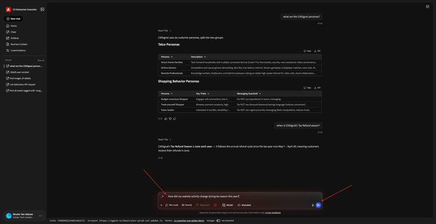Open Key Traits column dropdown
The width and height of the screenshot is (436, 224).
(208, 94)
